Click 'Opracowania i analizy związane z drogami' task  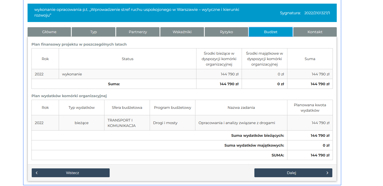point(236,123)
